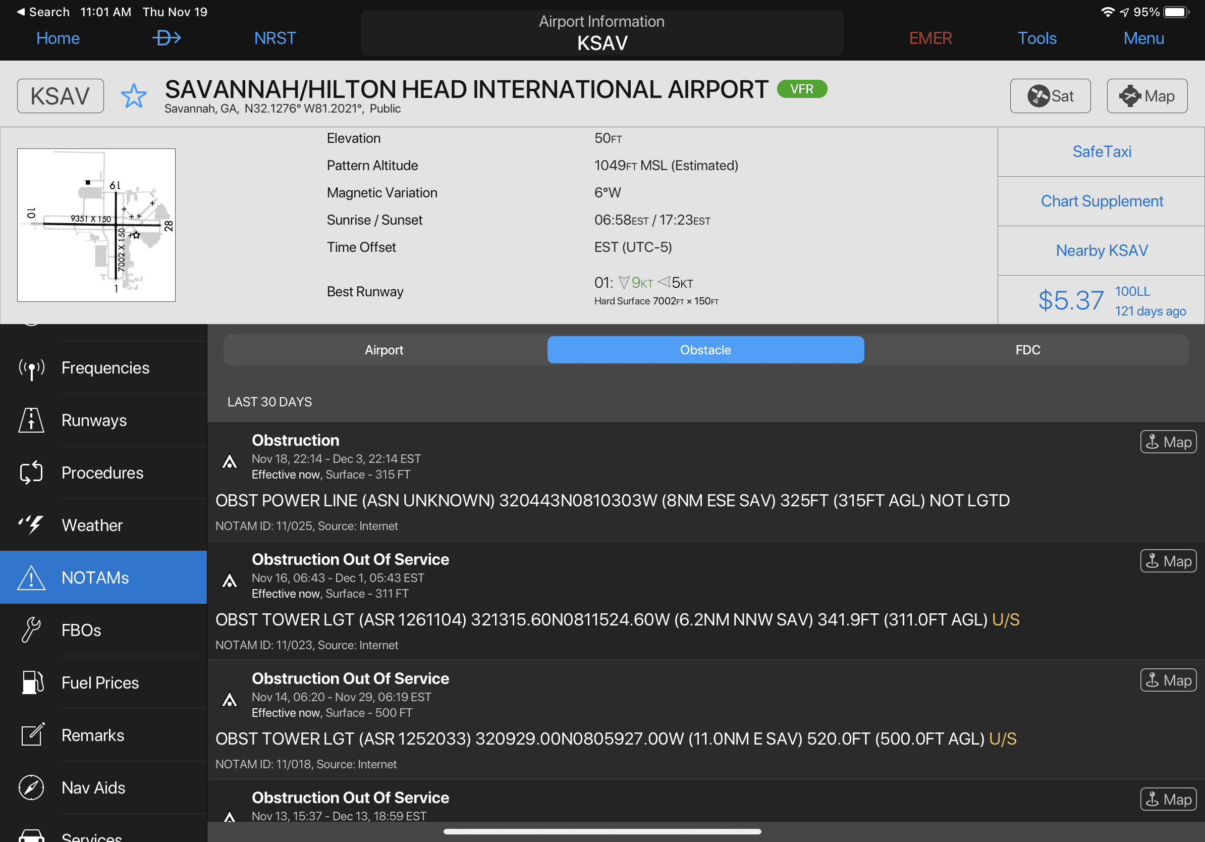The image size is (1205, 842).
Task: Show NOTAM 11/018 tower on Map
Action: pos(1168,680)
